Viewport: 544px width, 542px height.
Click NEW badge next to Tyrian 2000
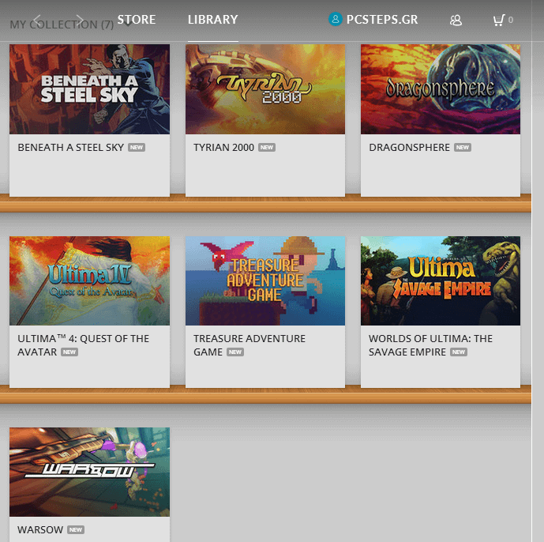(x=266, y=148)
